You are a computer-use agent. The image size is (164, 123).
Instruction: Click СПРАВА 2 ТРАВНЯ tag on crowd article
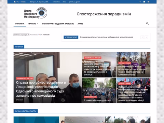click(91, 97)
